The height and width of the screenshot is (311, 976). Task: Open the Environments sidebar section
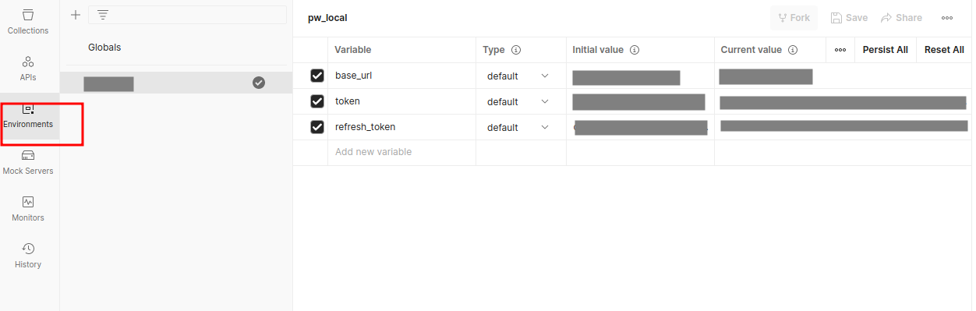(x=28, y=116)
